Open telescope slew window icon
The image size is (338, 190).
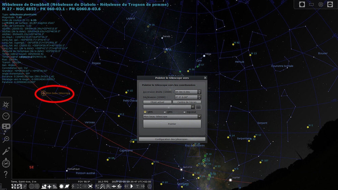119,186
